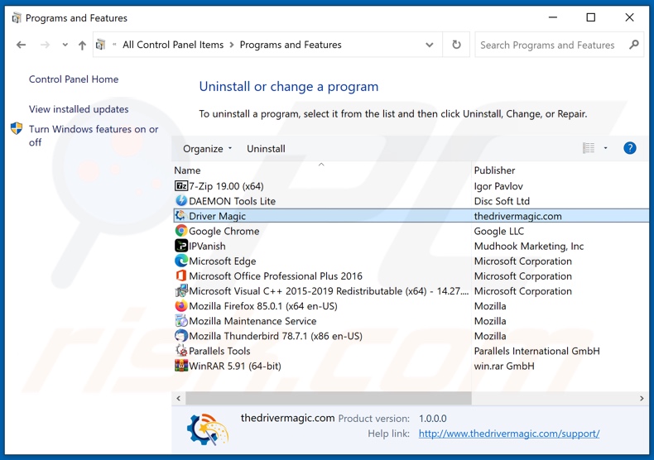Click the IPVanish program icon
The height and width of the screenshot is (460, 654).
pos(181,246)
